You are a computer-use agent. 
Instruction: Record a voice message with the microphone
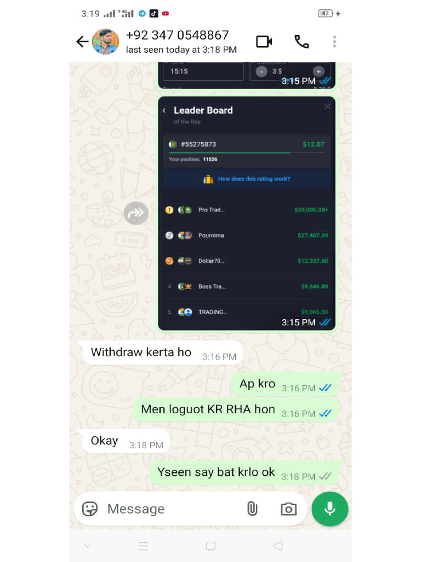329,509
